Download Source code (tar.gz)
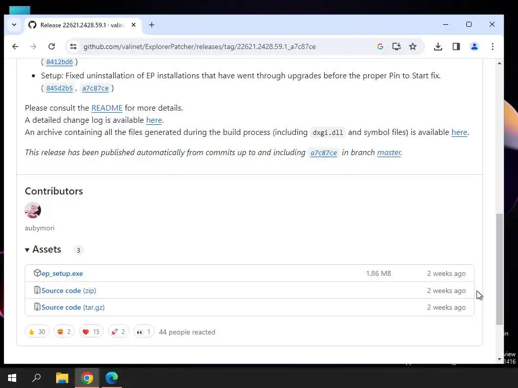 tap(73, 307)
